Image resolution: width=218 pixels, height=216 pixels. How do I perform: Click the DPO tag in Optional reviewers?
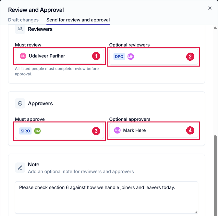119,57
